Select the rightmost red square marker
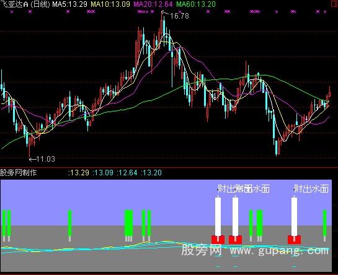The image size is (338, 275). pos(294,240)
